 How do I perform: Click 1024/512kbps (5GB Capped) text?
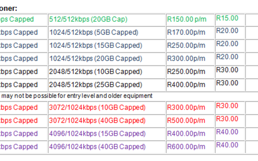[x=94, y=32]
